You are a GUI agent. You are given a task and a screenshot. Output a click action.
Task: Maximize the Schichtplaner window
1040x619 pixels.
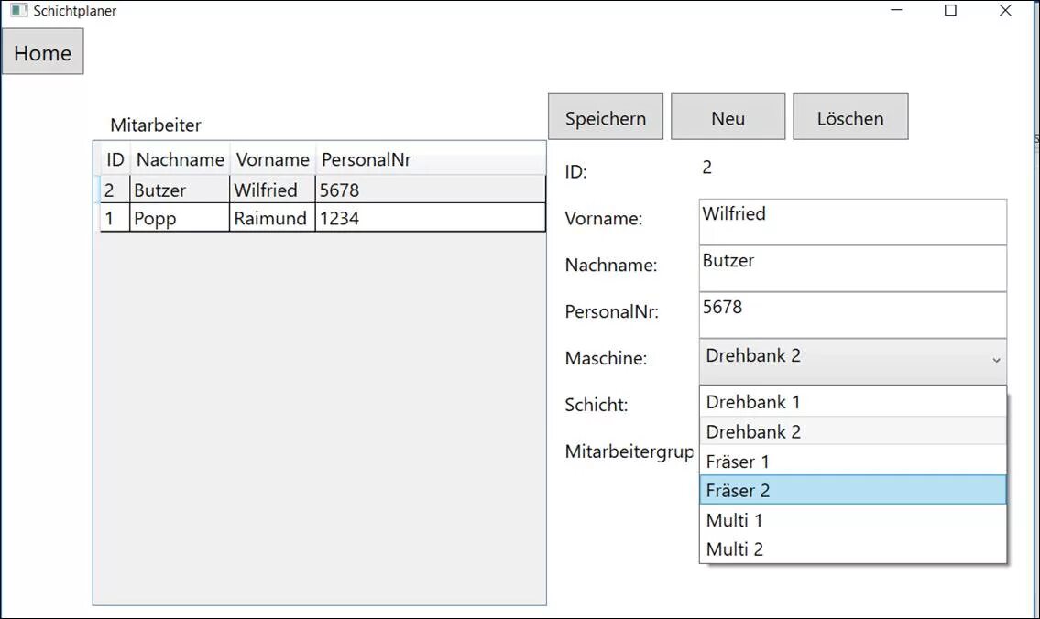[950, 11]
